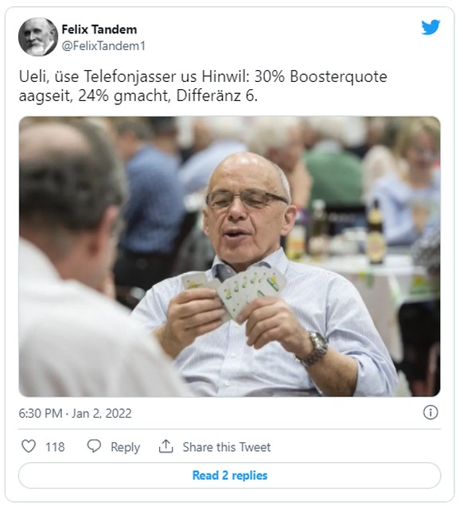Image resolution: width=463 pixels, height=506 pixels.
Task: Click the reply speech bubble icon
Action: (x=94, y=446)
